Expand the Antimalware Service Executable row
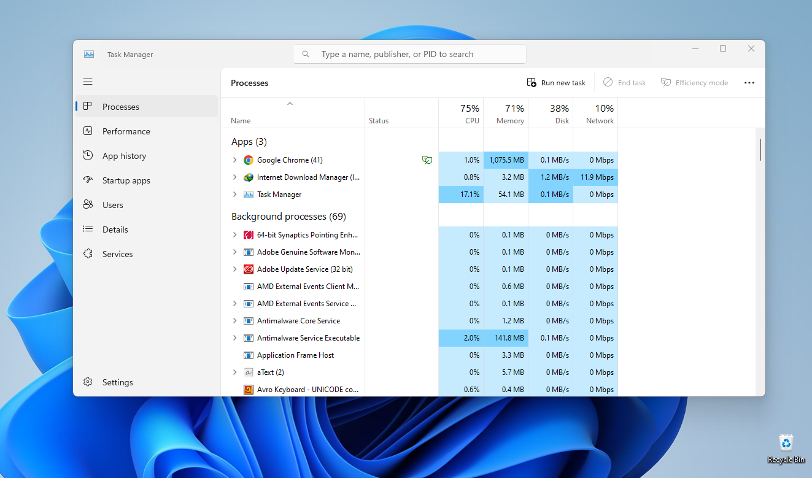 (x=234, y=338)
